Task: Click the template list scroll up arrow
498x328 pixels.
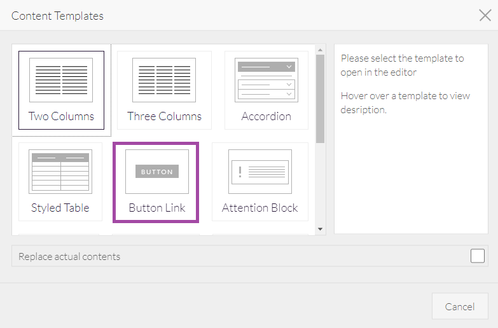Action: click(x=321, y=50)
